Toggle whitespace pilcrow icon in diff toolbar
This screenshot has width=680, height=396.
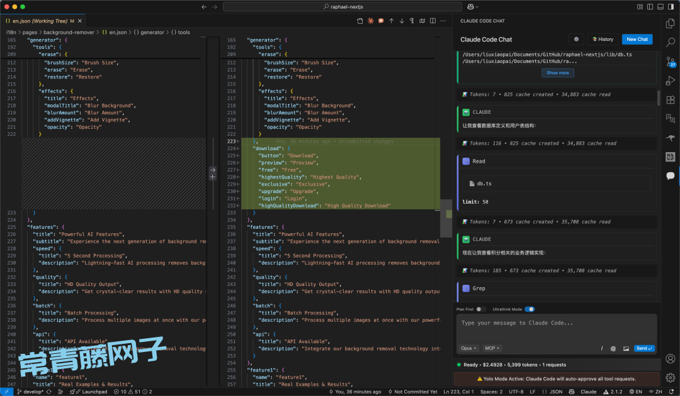pos(412,21)
